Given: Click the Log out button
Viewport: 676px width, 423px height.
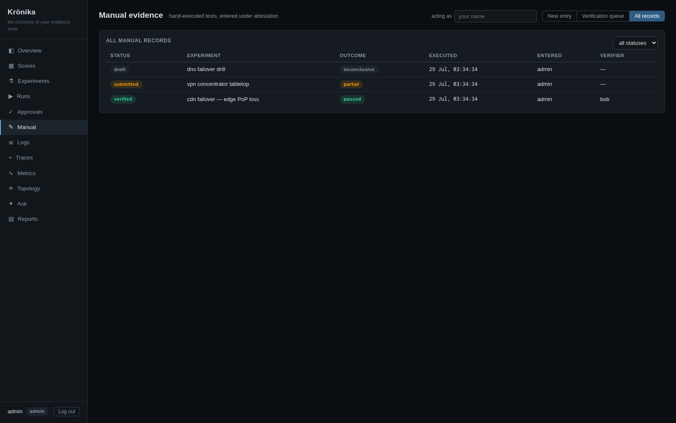Looking at the screenshot, I should click(x=67, y=412).
